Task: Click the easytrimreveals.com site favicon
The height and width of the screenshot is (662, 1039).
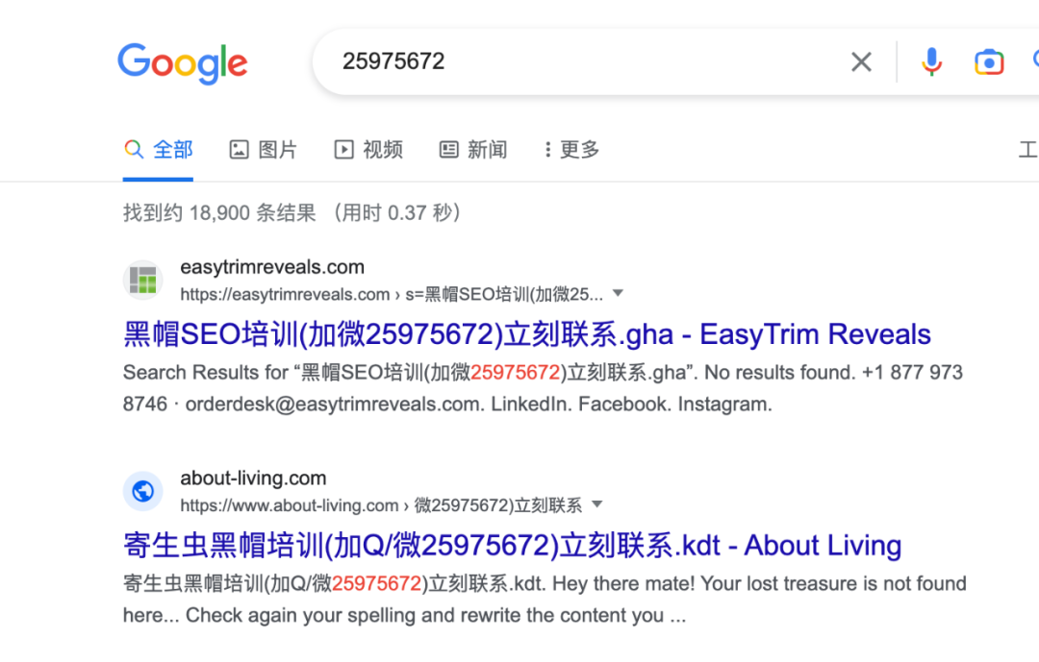Action: click(142, 280)
